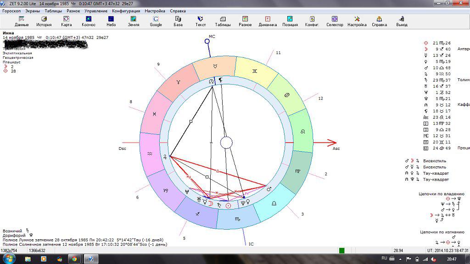Select the Leo sign sector on the wheel
The width and height of the screenshot is (470, 264).
(x=302, y=132)
